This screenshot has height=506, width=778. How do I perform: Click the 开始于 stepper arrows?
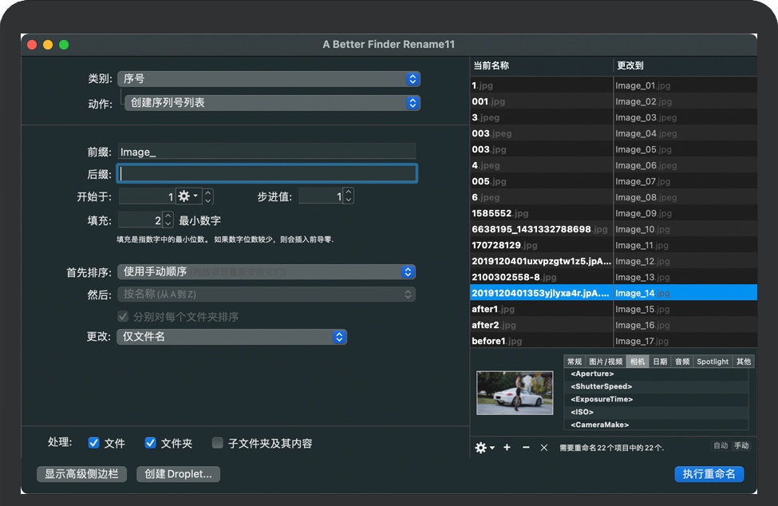[x=208, y=196]
